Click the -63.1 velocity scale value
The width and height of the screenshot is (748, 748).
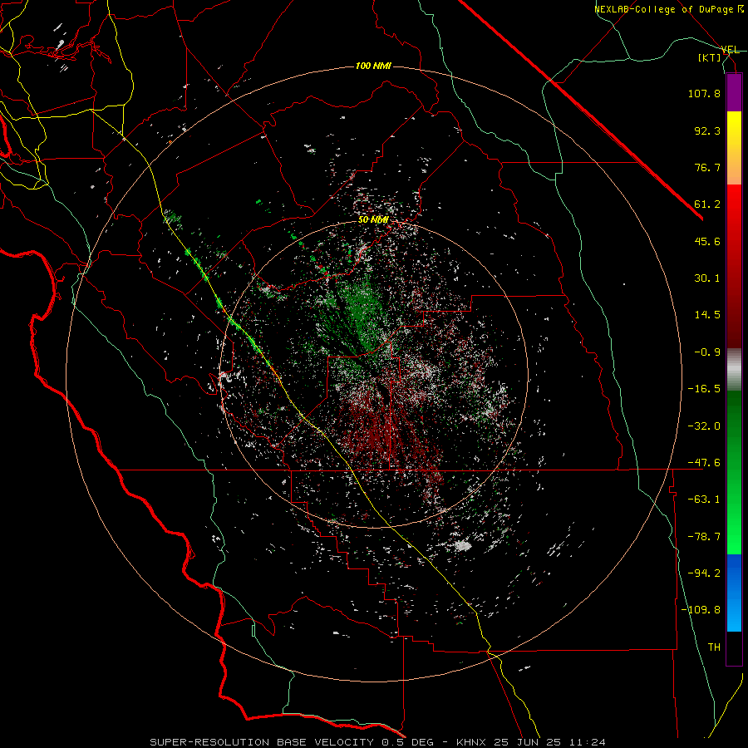[704, 499]
